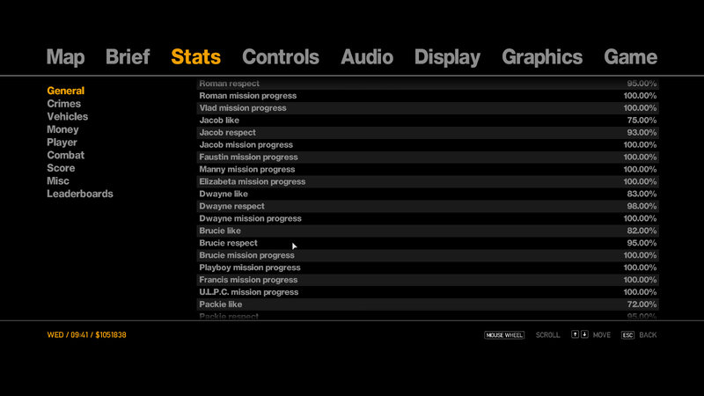
Task: Select the 'Jacob respect' row
Action: pos(428,133)
